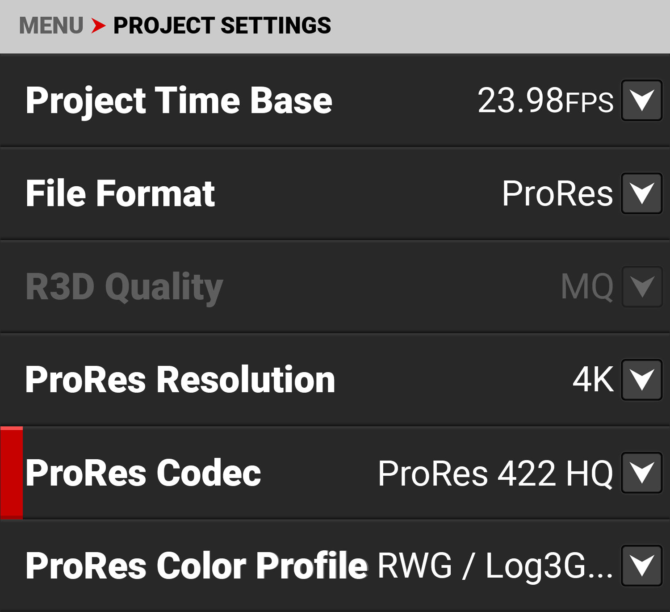The width and height of the screenshot is (670, 612).
Task: Open the File Format dropdown
Action: [641, 194]
